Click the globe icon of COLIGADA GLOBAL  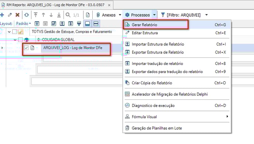(27, 40)
